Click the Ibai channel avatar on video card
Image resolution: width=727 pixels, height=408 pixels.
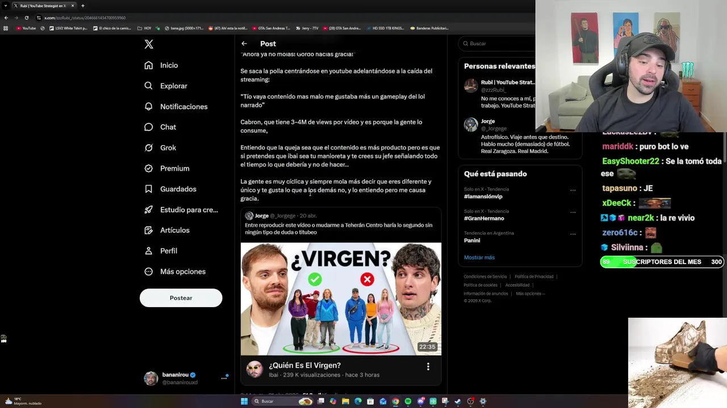click(254, 369)
